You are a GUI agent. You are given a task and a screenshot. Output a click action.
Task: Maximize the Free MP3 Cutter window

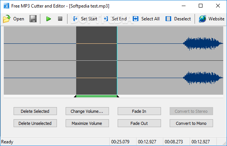pyautogui.click(x=201, y=6)
